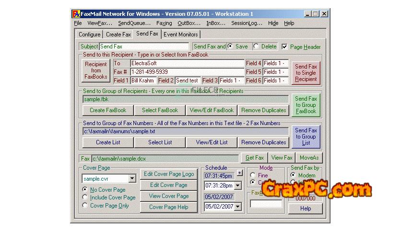401x232 pixels.
Task: Click the Get Fax button
Action: [x=254, y=158]
